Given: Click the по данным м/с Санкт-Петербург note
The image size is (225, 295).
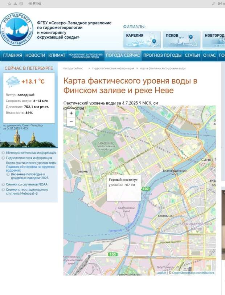Looking at the screenshot, I should 23,127.
